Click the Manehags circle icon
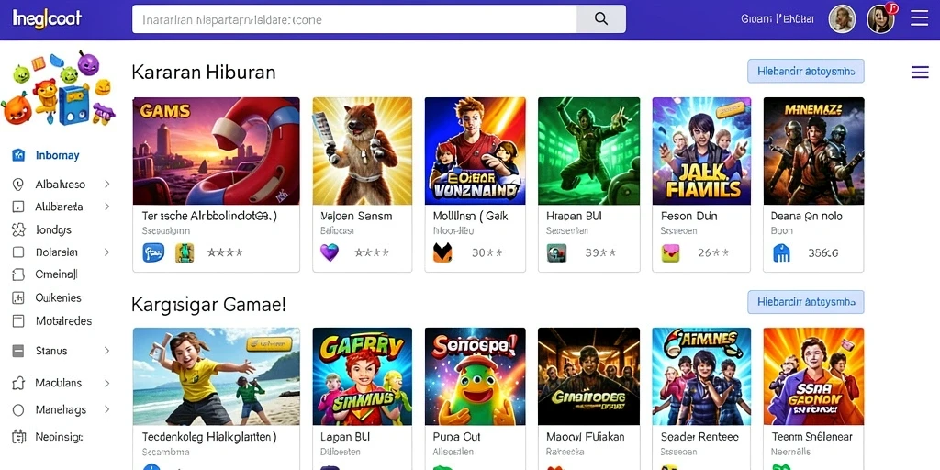The height and width of the screenshot is (470, 940). (x=18, y=410)
